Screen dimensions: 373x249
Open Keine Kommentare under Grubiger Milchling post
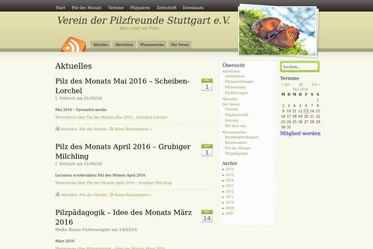[x=133, y=195]
